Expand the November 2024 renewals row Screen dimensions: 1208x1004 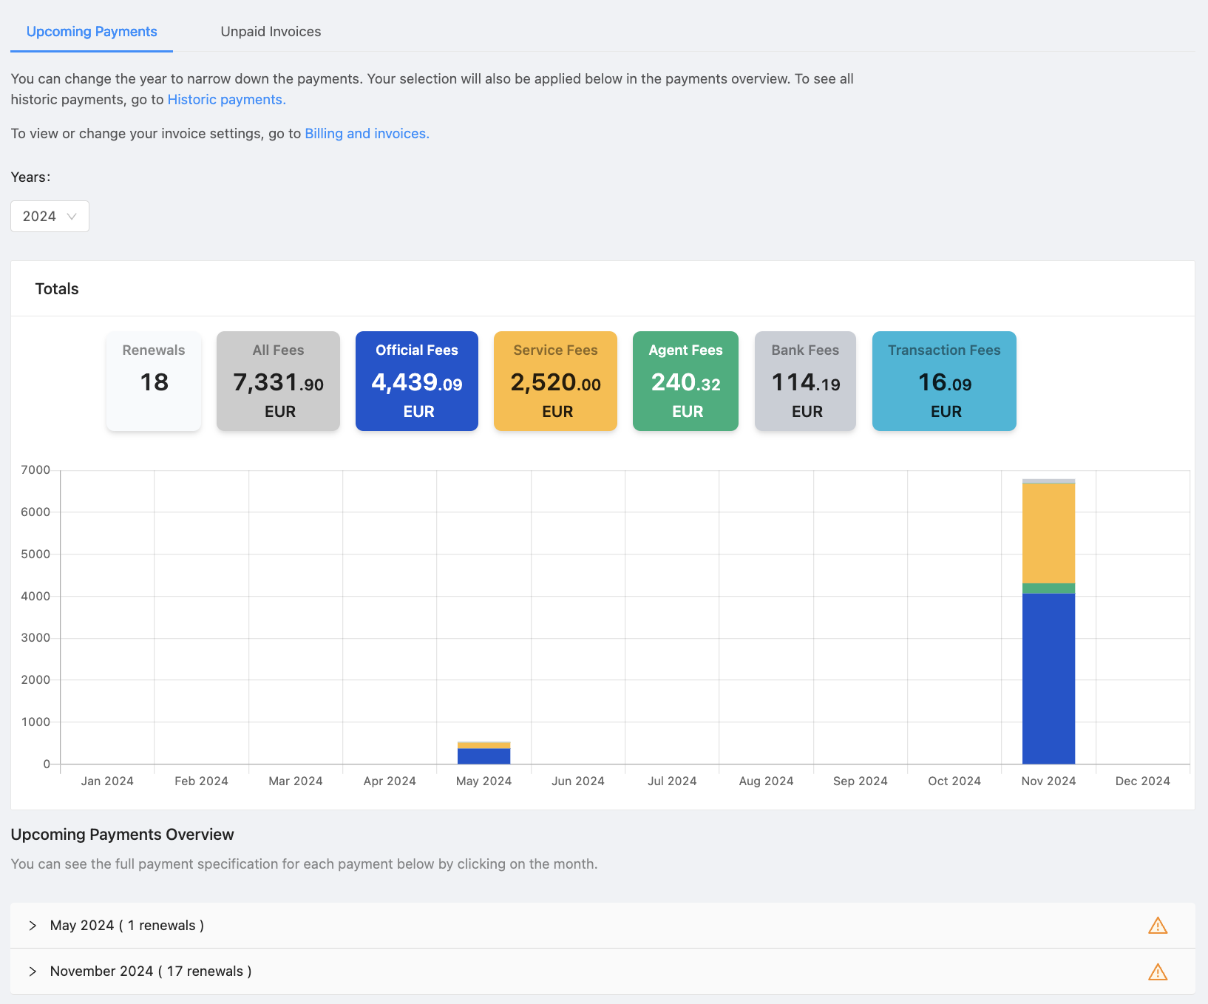33,971
